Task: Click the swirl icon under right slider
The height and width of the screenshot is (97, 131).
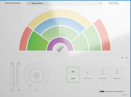Action: pyautogui.click(x=19, y=90)
